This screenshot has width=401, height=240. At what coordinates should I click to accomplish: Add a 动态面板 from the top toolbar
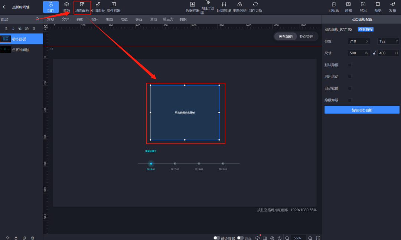click(x=82, y=7)
